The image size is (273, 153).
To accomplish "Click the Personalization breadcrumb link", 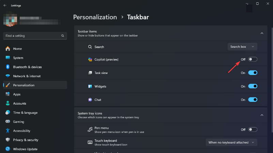I will click(x=95, y=17).
